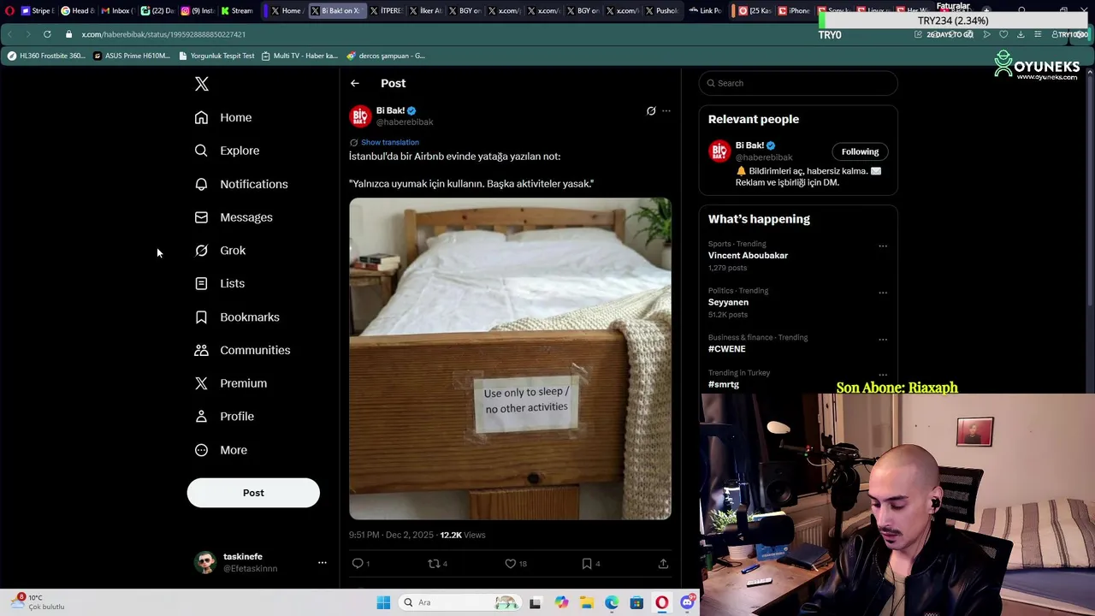Screen dimensions: 1095x616
Task: Open Multi TV - Haber bookmark
Action: tap(299, 56)
